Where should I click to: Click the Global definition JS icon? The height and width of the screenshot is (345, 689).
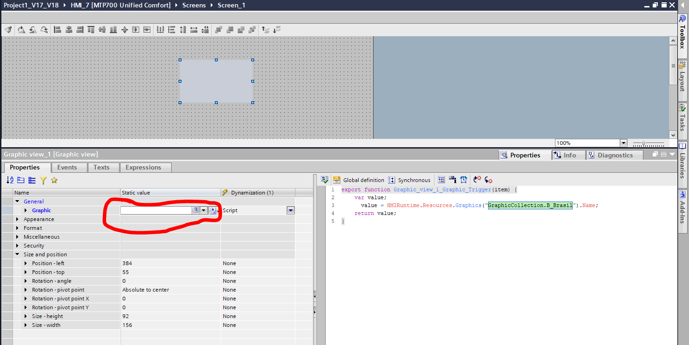click(336, 180)
